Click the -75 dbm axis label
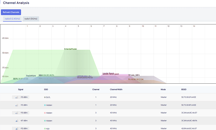The width and height of the screenshot is (216, 130). tap(5, 68)
